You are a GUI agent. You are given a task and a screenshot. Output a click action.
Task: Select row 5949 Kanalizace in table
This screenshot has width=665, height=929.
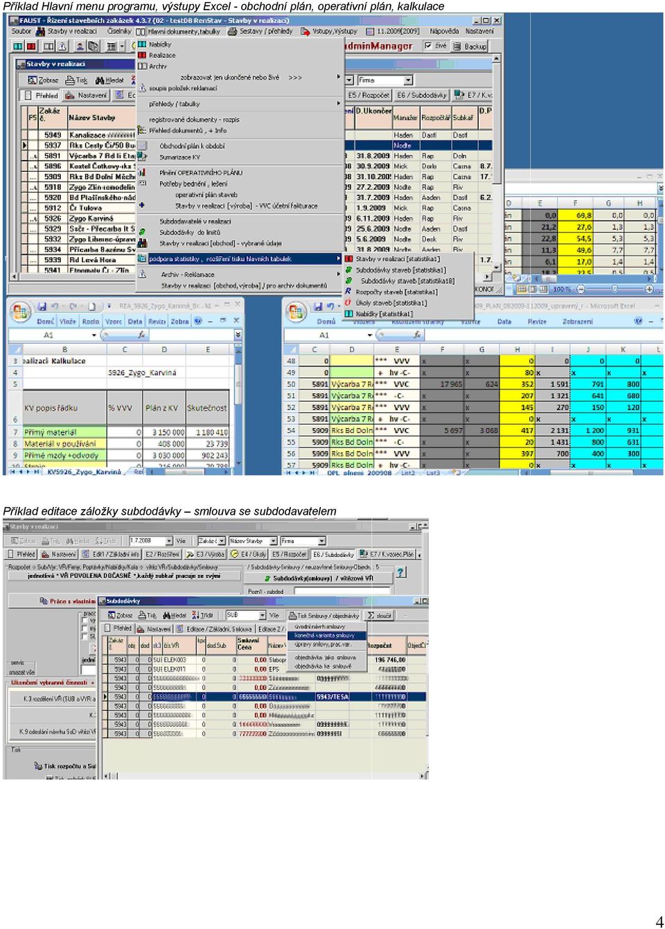pyautogui.click(x=256, y=135)
